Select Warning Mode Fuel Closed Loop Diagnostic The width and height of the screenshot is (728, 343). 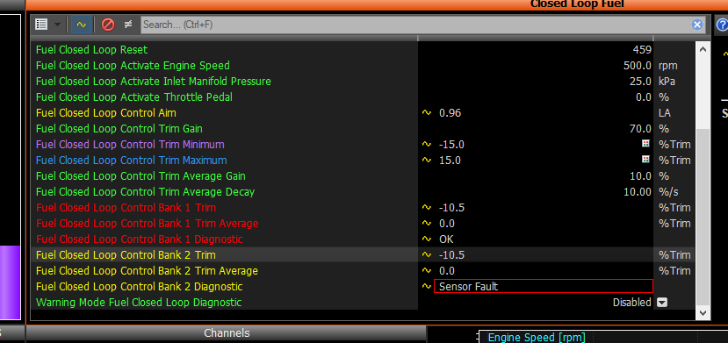click(139, 303)
